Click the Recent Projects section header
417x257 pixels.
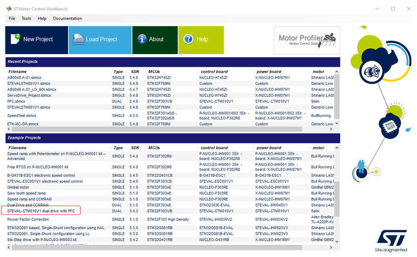tap(172, 62)
